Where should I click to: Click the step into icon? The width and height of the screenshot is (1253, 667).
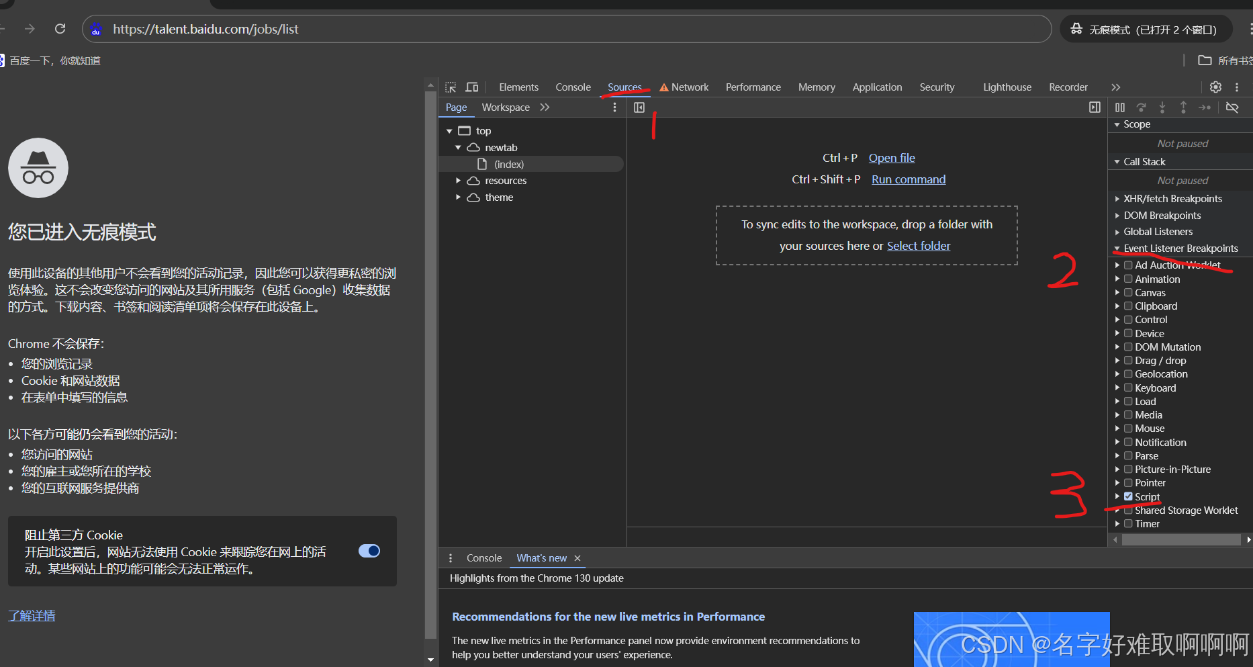pyautogui.click(x=1162, y=107)
